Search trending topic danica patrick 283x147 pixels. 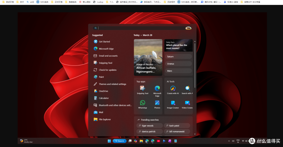pyautogui.click(x=150, y=132)
